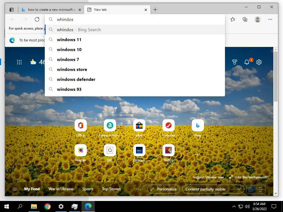Open the Disney+ quick link tile
The width and height of the screenshot is (283, 212).
click(x=139, y=150)
